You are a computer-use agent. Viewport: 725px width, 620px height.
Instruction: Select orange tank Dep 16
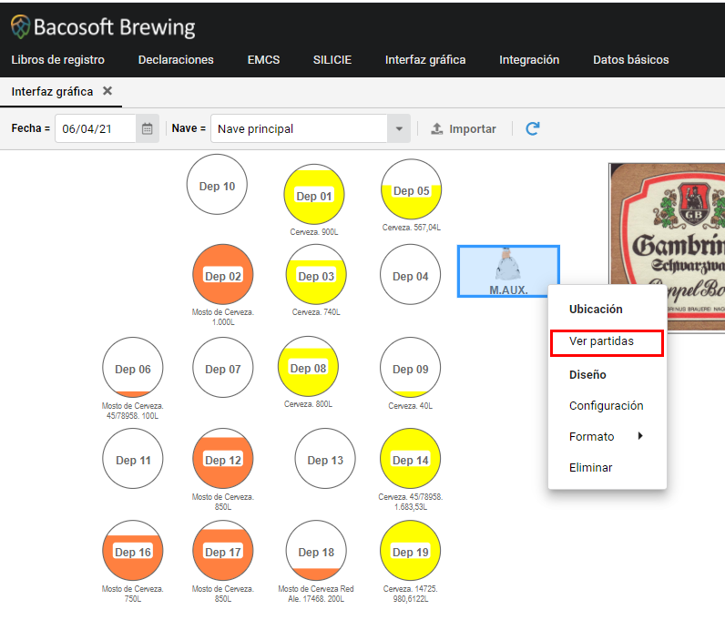(133, 550)
